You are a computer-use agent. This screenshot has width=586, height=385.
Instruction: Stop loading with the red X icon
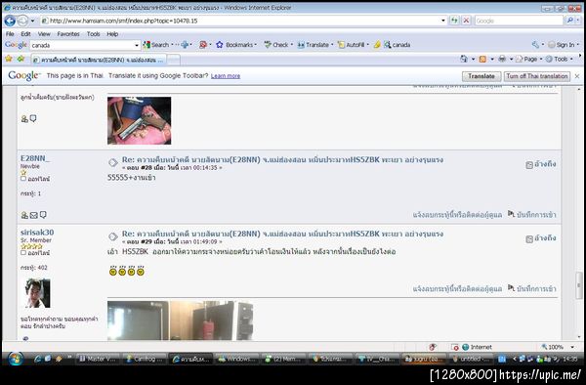tap(466, 21)
